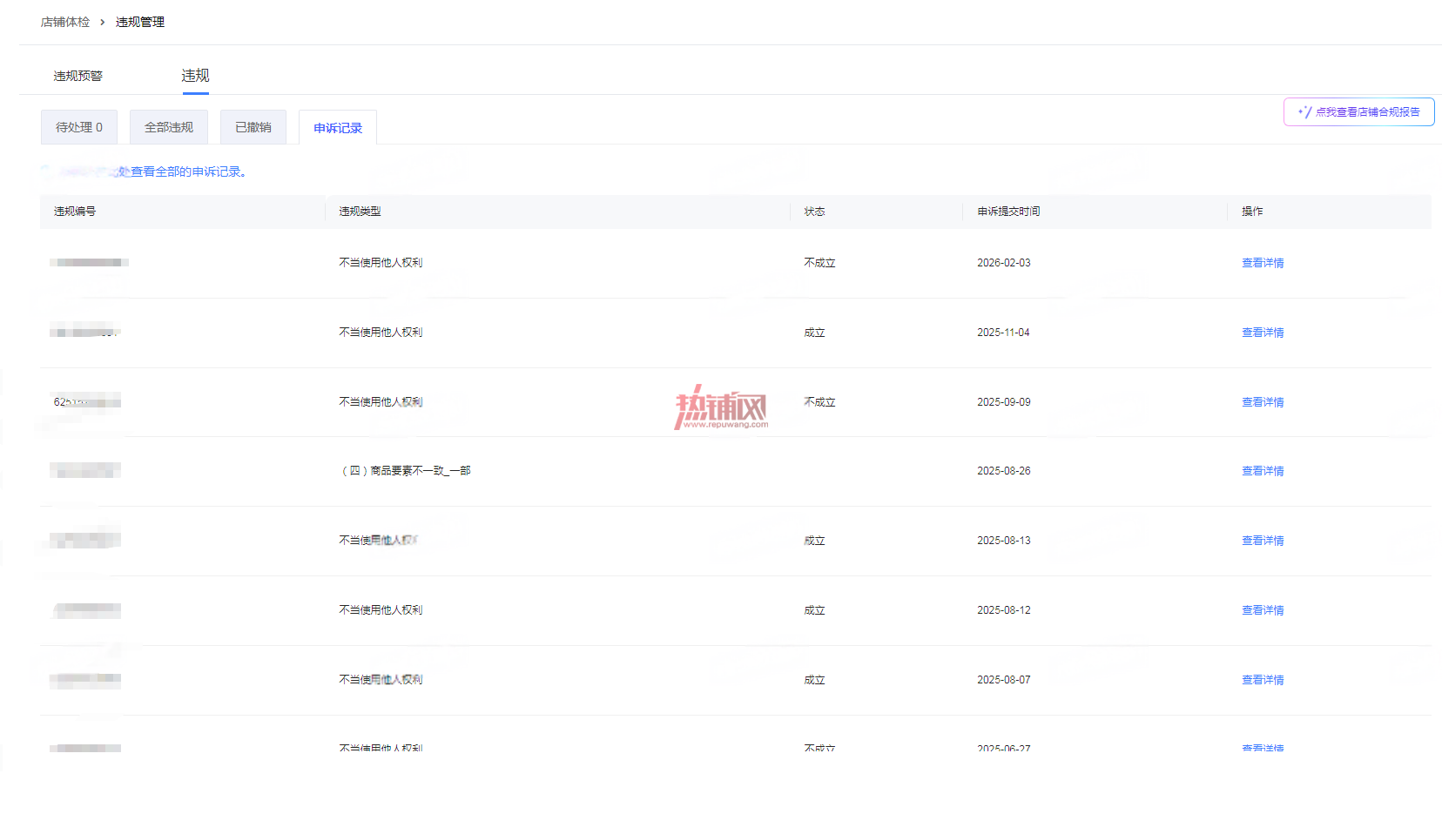The height and width of the screenshot is (814, 1442).
Task: View details for the 2026-02-03 appeal
Action: tap(1263, 263)
